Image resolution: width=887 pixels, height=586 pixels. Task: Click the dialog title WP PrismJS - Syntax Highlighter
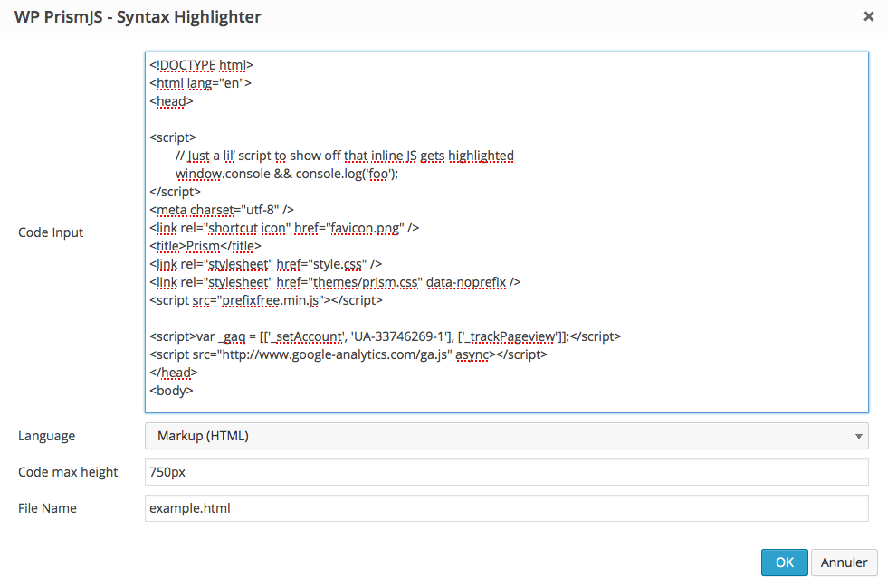coord(138,17)
